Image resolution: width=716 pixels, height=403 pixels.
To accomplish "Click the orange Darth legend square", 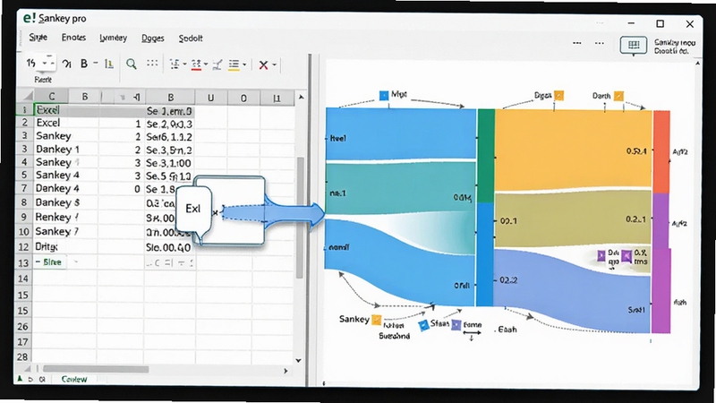I will click(618, 96).
